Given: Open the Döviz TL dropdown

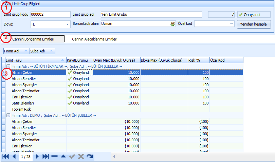Looking at the screenshot, I should pyautogui.click(x=67, y=24).
